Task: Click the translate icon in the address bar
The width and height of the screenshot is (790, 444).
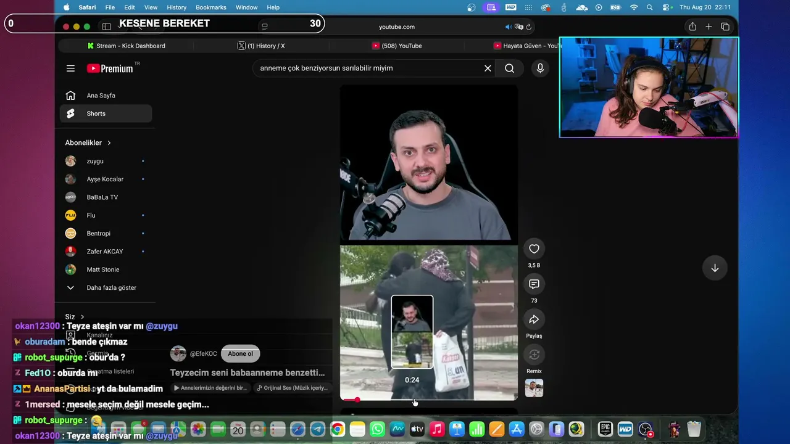Action: click(x=519, y=27)
